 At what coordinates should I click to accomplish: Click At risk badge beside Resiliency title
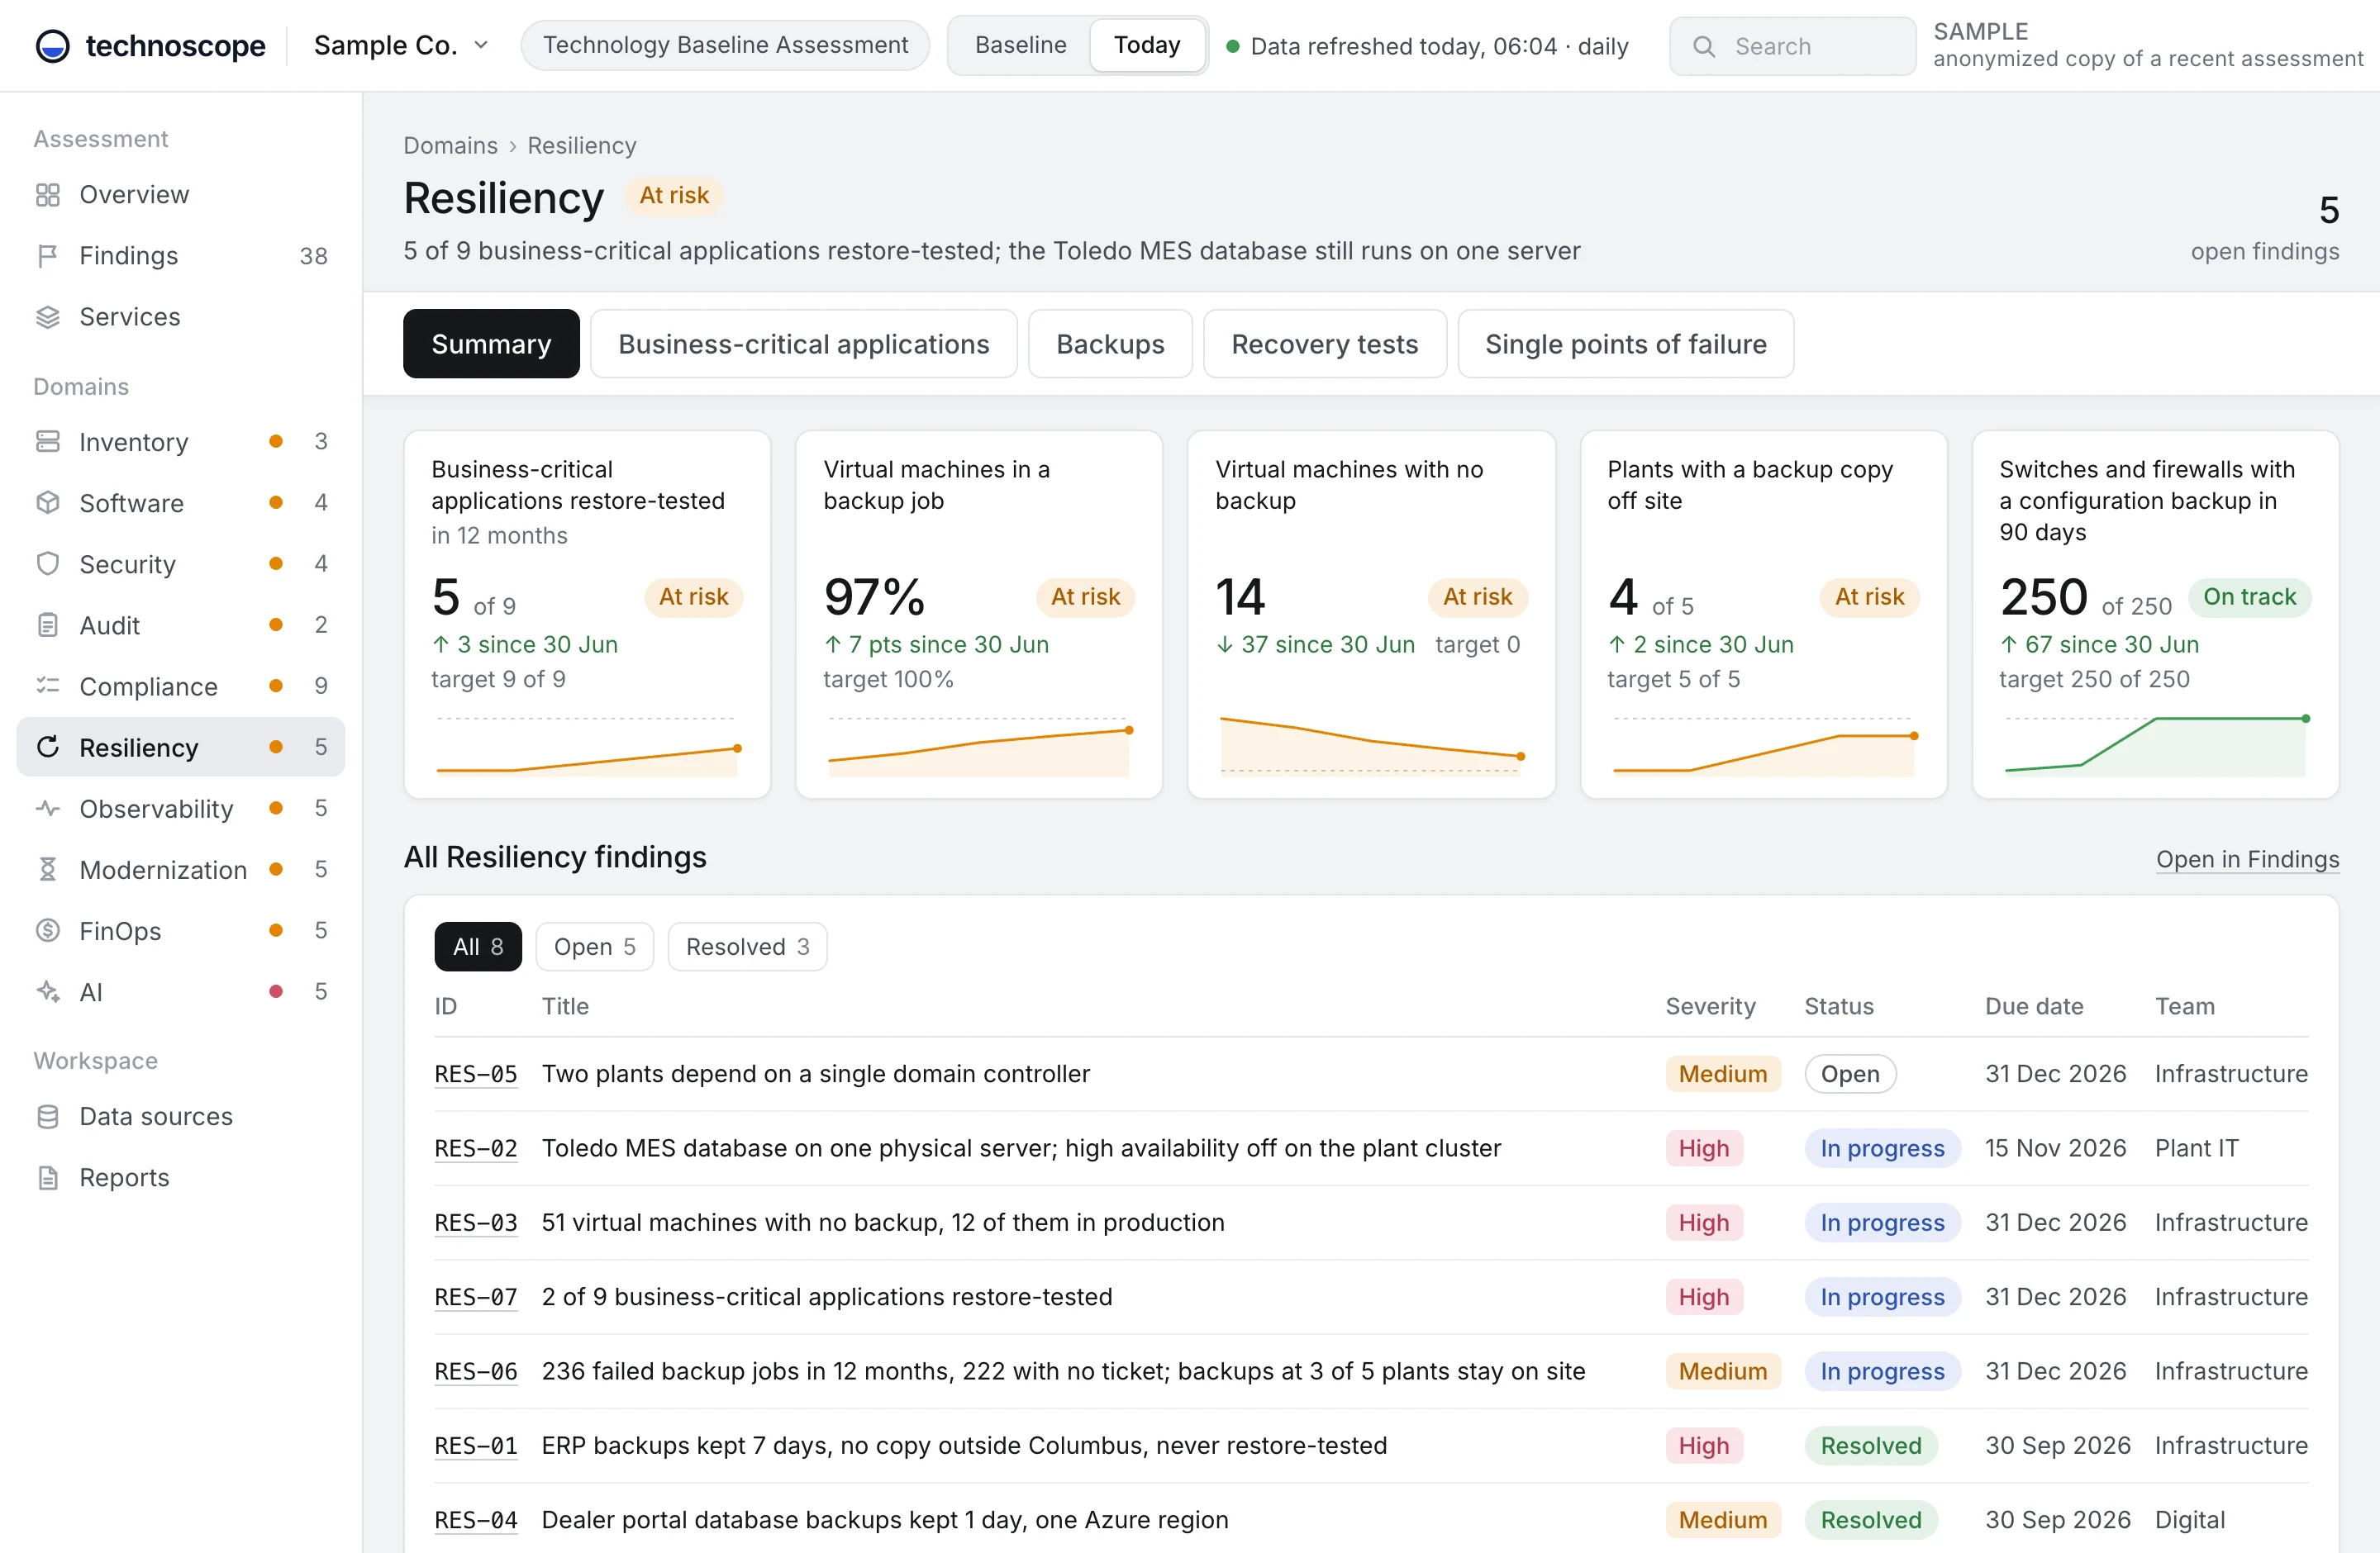point(674,196)
